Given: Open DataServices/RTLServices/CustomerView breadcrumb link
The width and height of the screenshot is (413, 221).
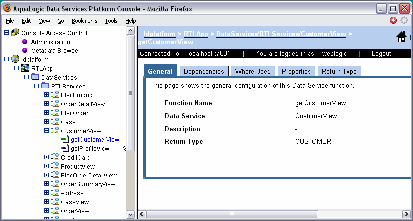Looking at the screenshot, I should (281, 34).
